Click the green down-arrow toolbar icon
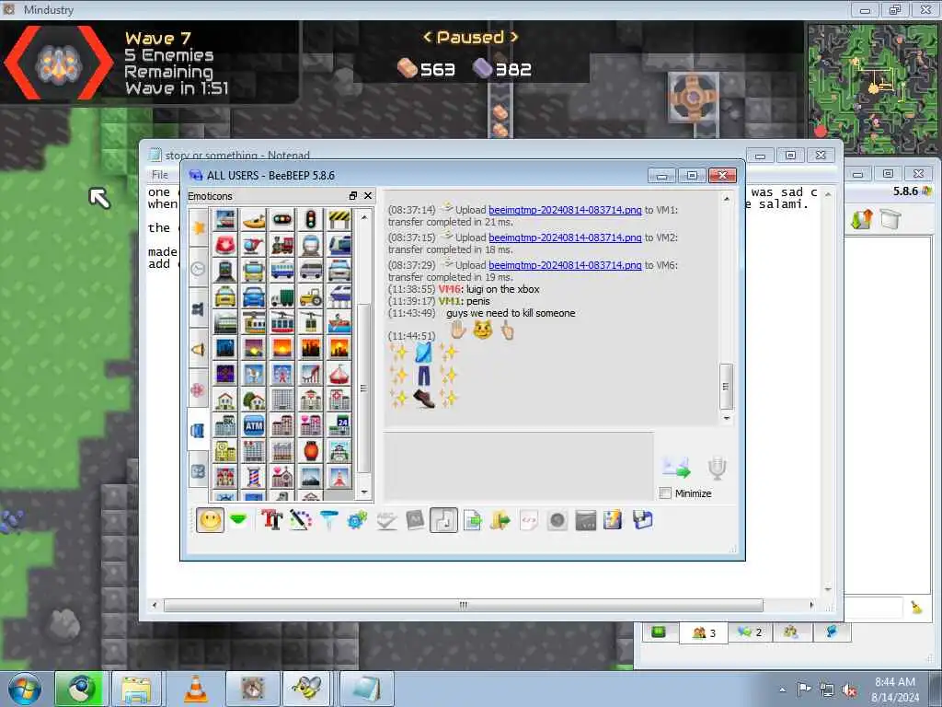 click(x=238, y=520)
